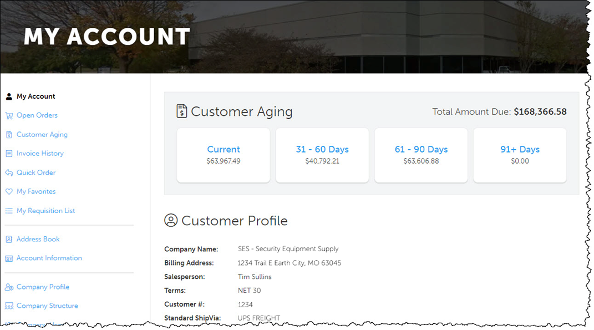Viewport: 594px width, 330px height.
Task: Click the Company Structure building icon
Action: point(8,306)
